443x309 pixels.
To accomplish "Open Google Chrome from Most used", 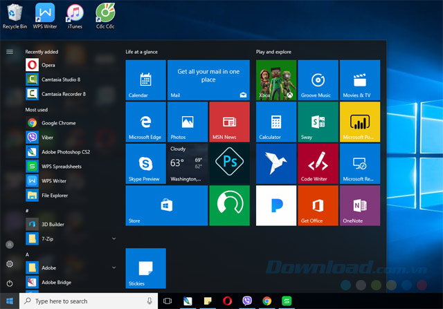I will click(x=71, y=123).
